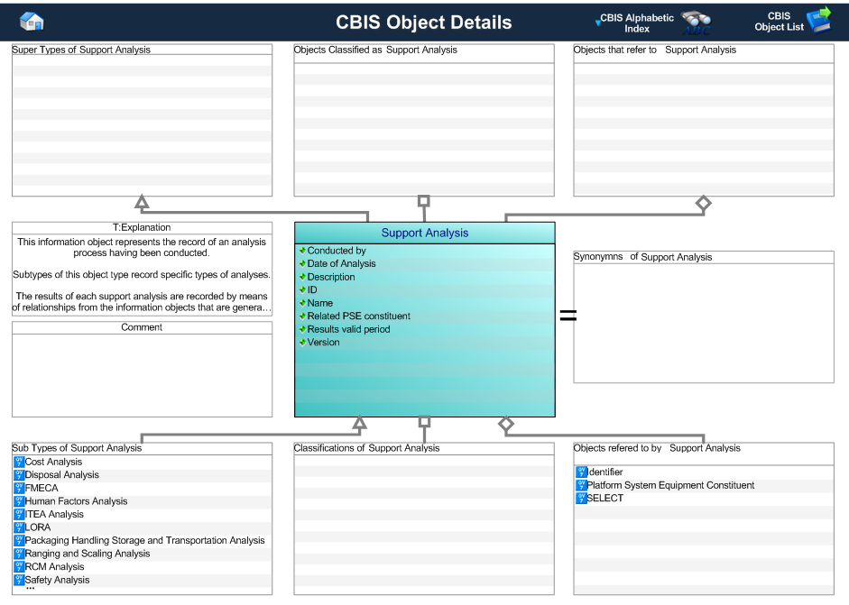This screenshot has width=849, height=605.
Task: Click the CBIS Alphabetic Index link text
Action: [x=637, y=23]
